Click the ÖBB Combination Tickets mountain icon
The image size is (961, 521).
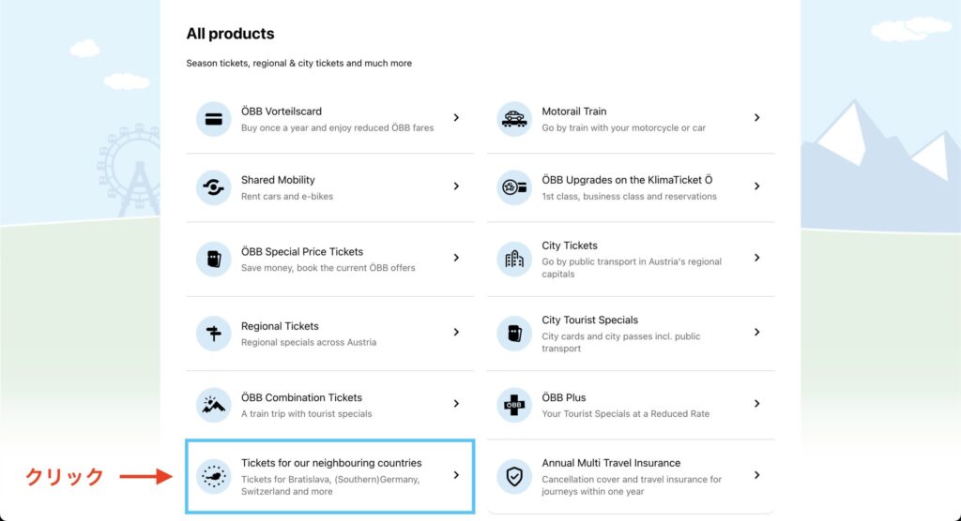(x=213, y=405)
